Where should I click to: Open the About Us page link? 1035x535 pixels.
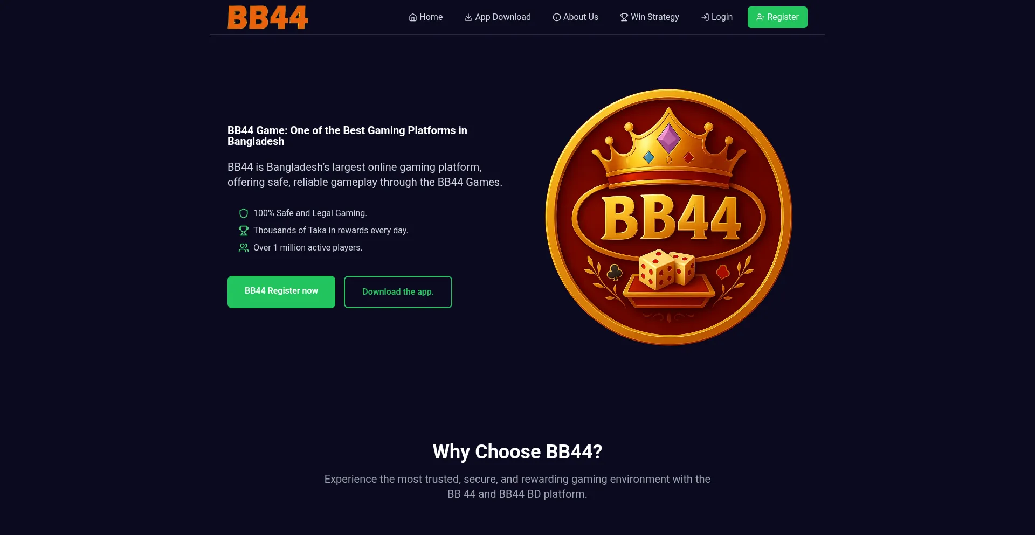tap(576, 17)
